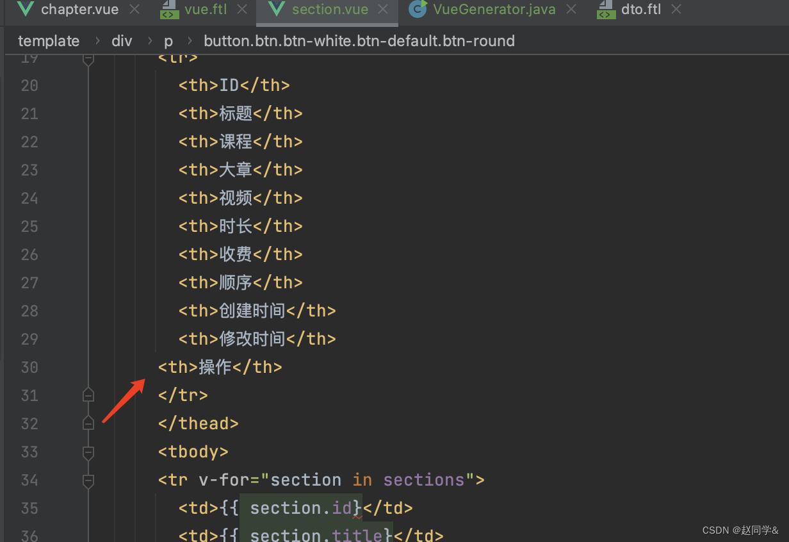
Task: Click the Vue icon on chapter.vue tab
Action: [26, 9]
